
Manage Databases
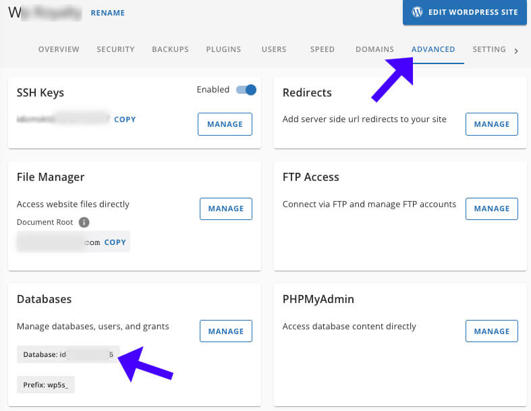click(x=226, y=331)
